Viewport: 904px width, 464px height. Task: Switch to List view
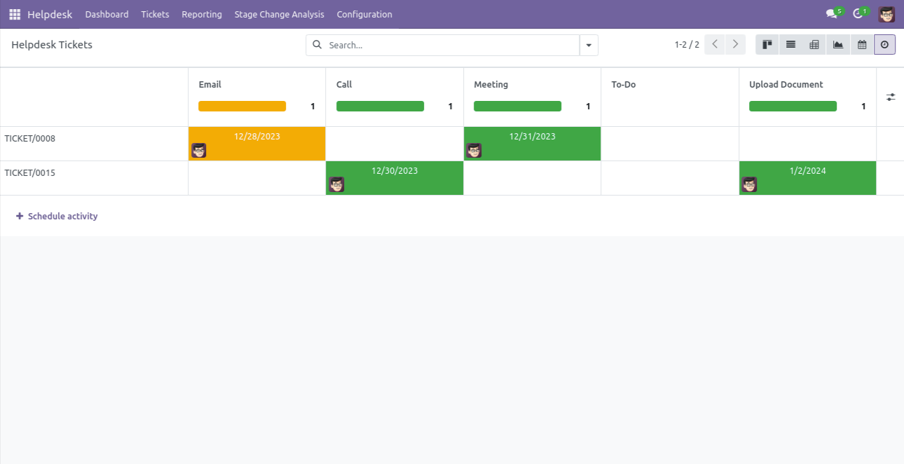[790, 45]
